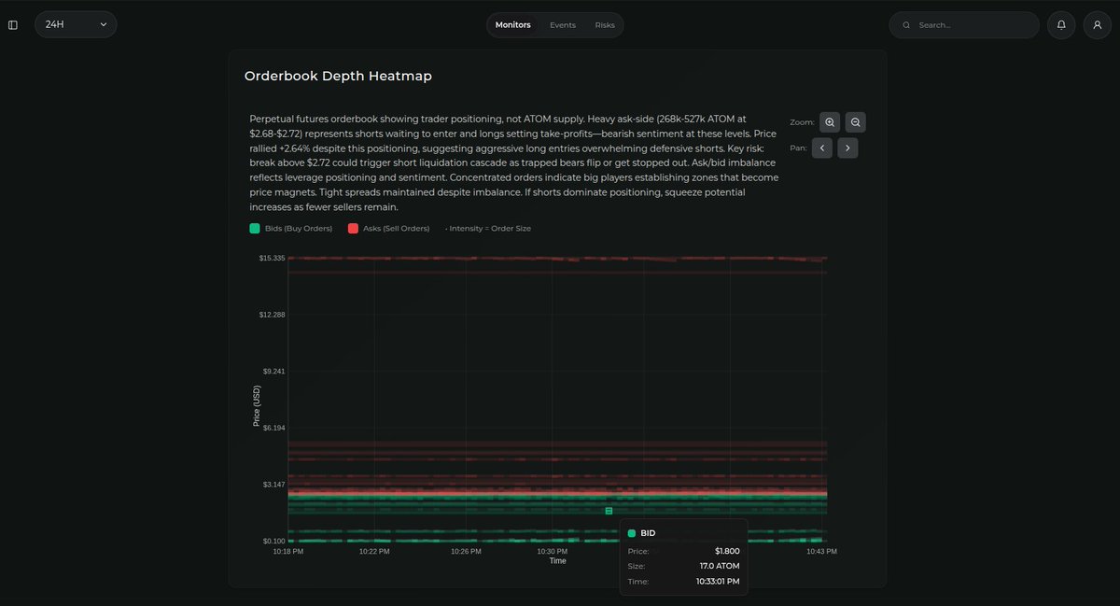Click the $3.147 price axis label

[x=272, y=485]
